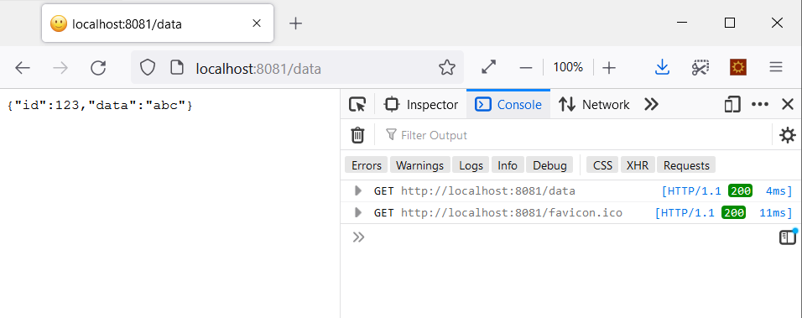Toggle the XHR filter
The image size is (802, 318).
[638, 165]
